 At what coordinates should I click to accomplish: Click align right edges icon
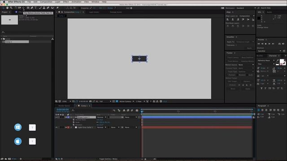tap(238, 20)
